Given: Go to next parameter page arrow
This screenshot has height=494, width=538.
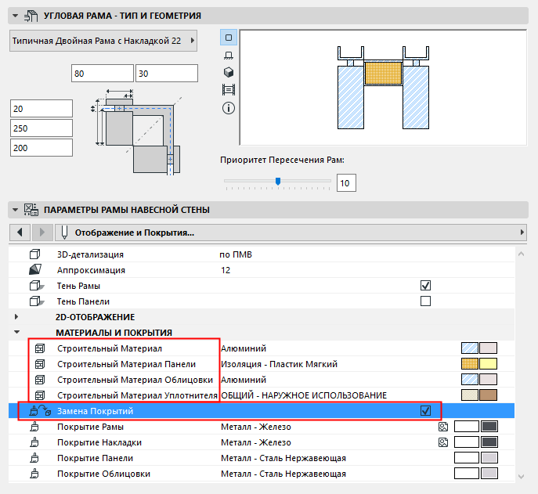Looking at the screenshot, I should pyautogui.click(x=42, y=233).
